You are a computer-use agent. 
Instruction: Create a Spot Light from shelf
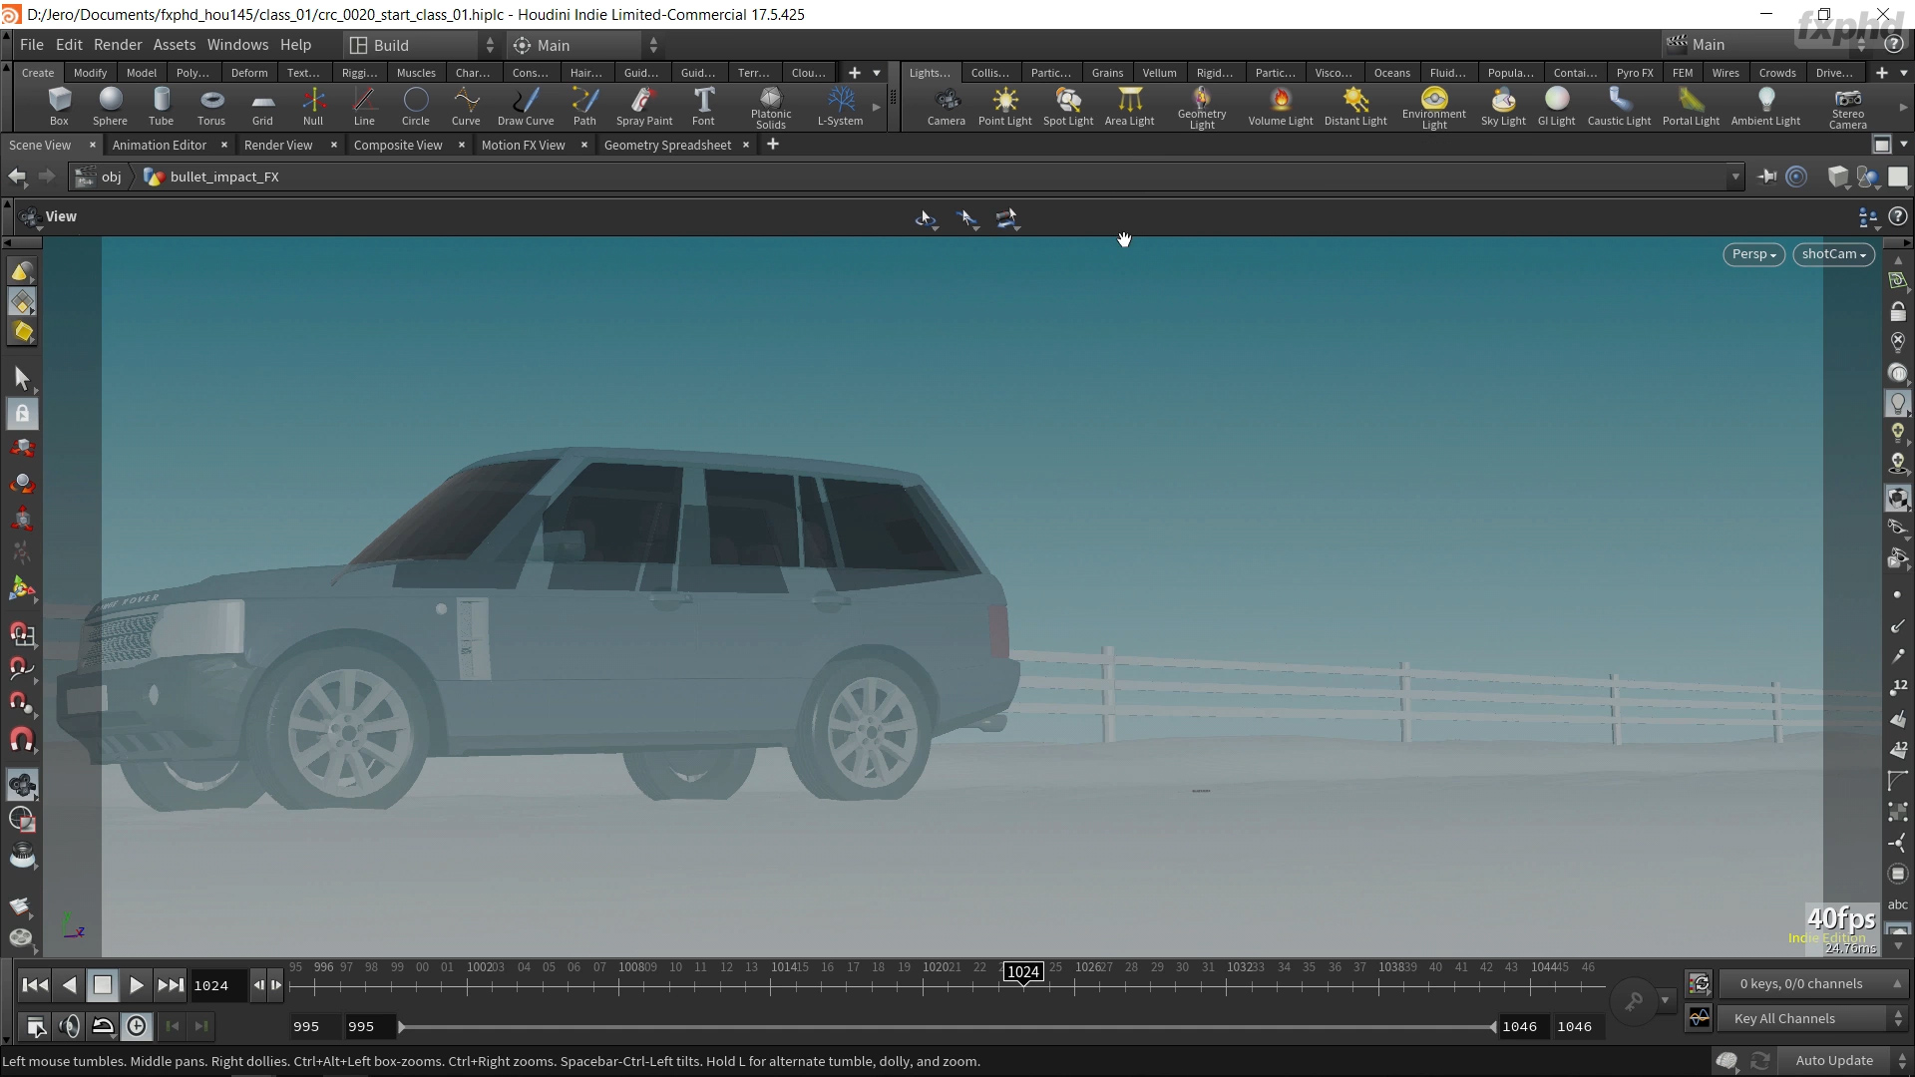point(1067,106)
